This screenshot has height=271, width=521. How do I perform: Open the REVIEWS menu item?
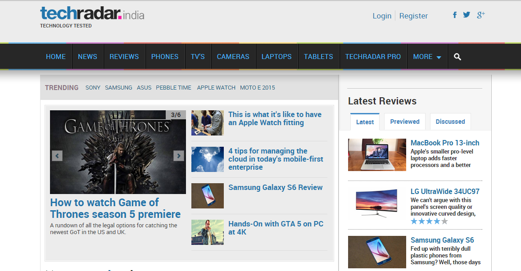(x=124, y=56)
